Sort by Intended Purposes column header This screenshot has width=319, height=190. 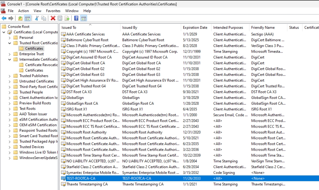tap(230, 27)
